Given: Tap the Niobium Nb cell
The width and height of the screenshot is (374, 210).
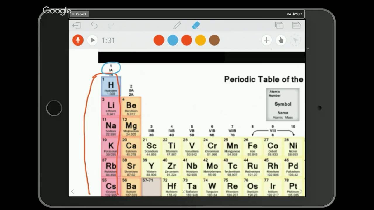Looking at the screenshot, I should tap(192, 167).
